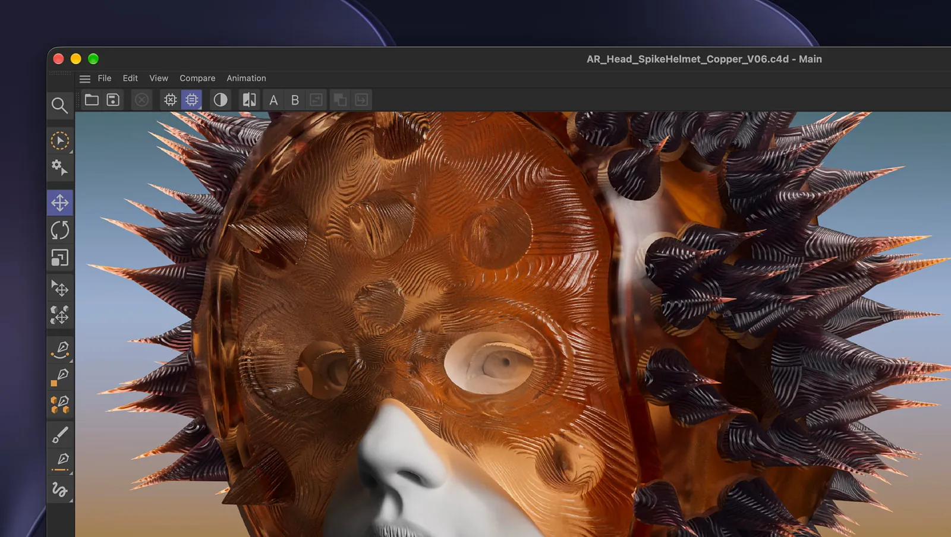Open the Compare menu
This screenshot has height=537, width=951.
click(x=197, y=78)
